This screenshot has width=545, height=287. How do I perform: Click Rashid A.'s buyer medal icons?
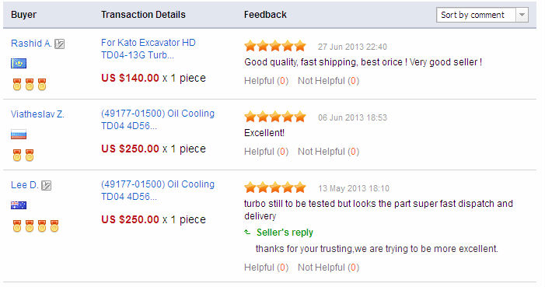[x=30, y=85]
